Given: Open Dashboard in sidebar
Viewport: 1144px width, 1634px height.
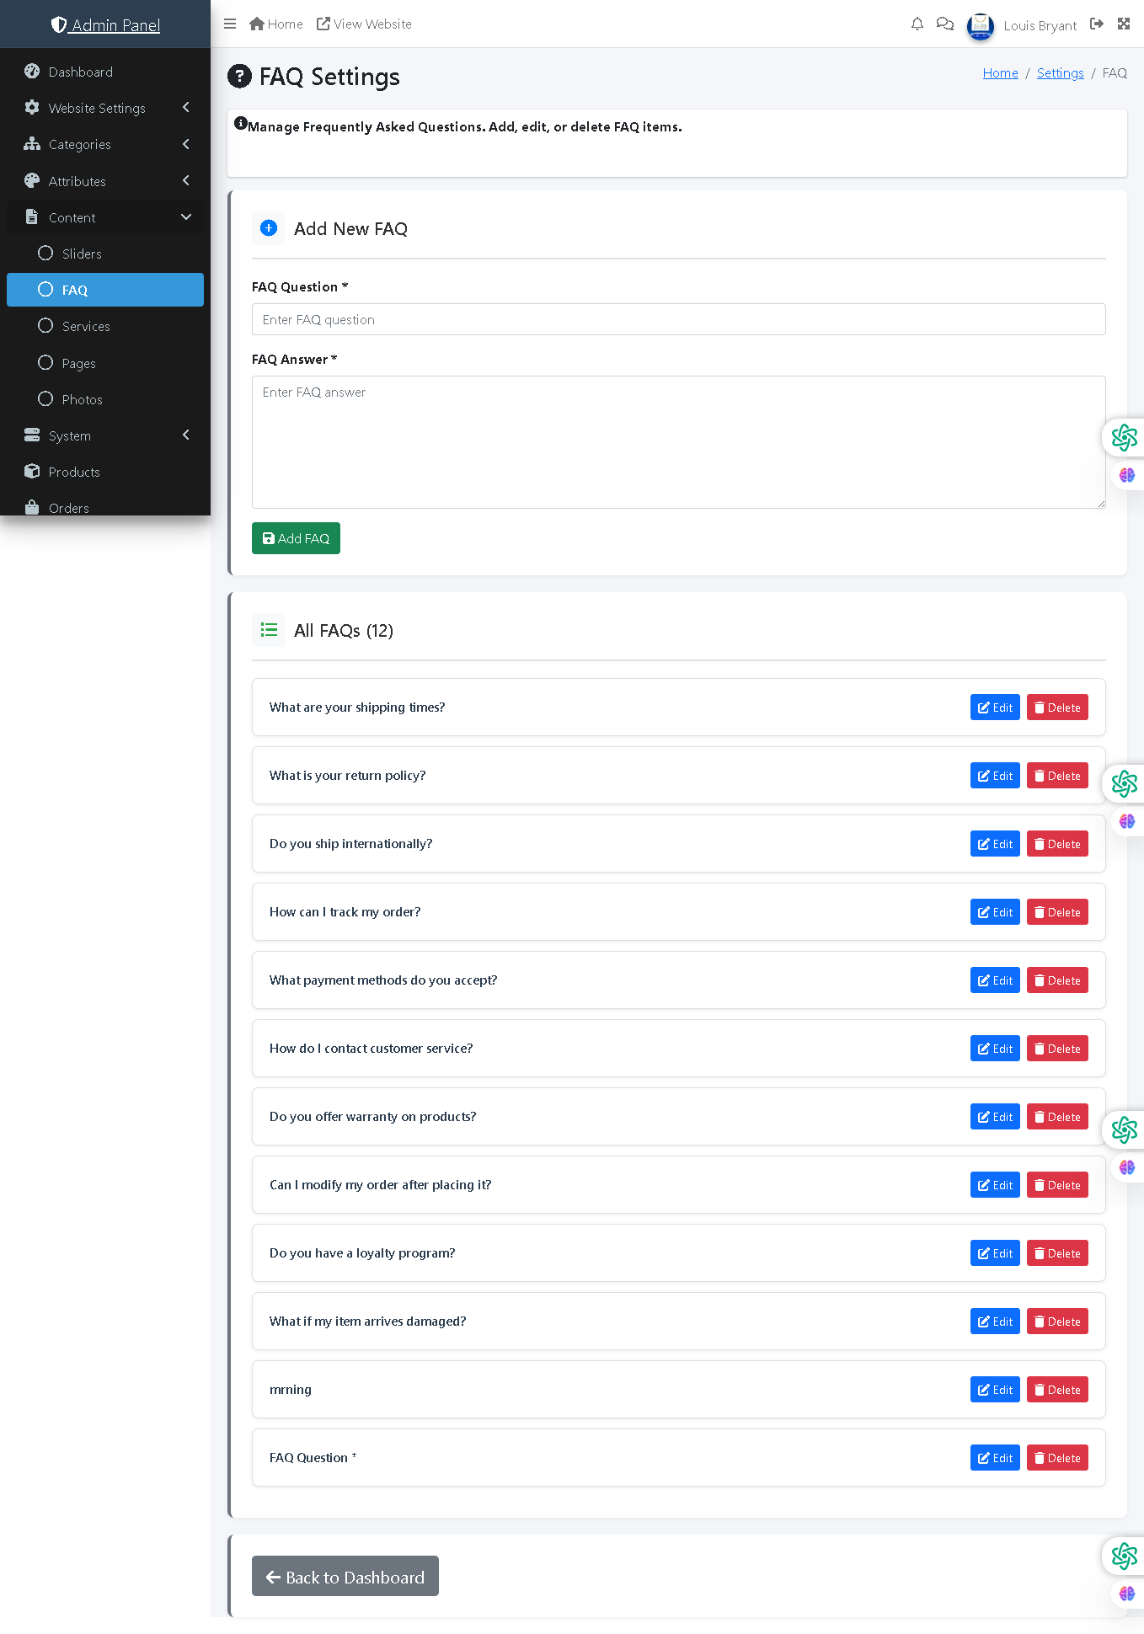Looking at the screenshot, I should [x=105, y=72].
